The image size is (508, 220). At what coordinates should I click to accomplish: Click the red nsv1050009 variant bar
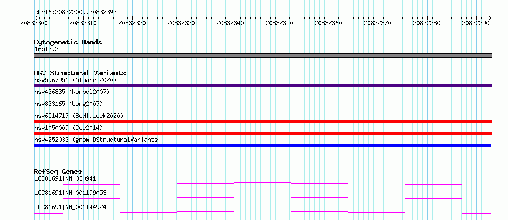pos(263,133)
